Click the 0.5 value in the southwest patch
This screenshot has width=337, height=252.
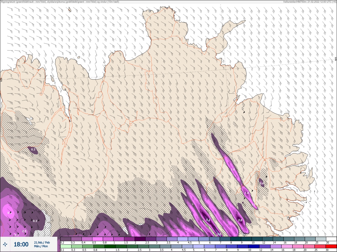24,231
